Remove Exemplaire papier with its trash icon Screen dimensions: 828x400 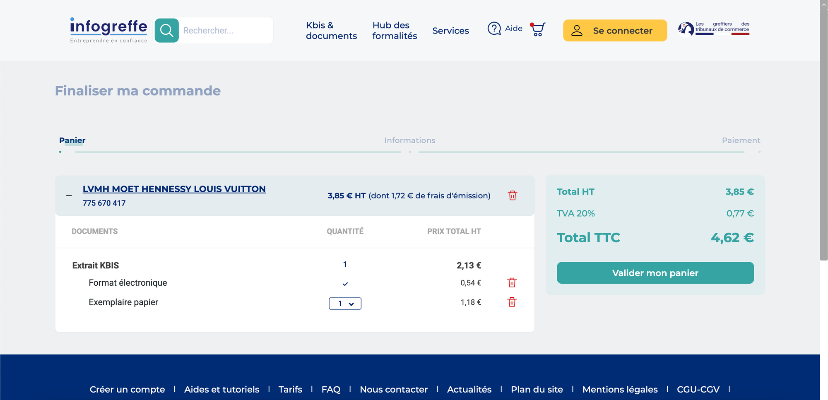512,302
